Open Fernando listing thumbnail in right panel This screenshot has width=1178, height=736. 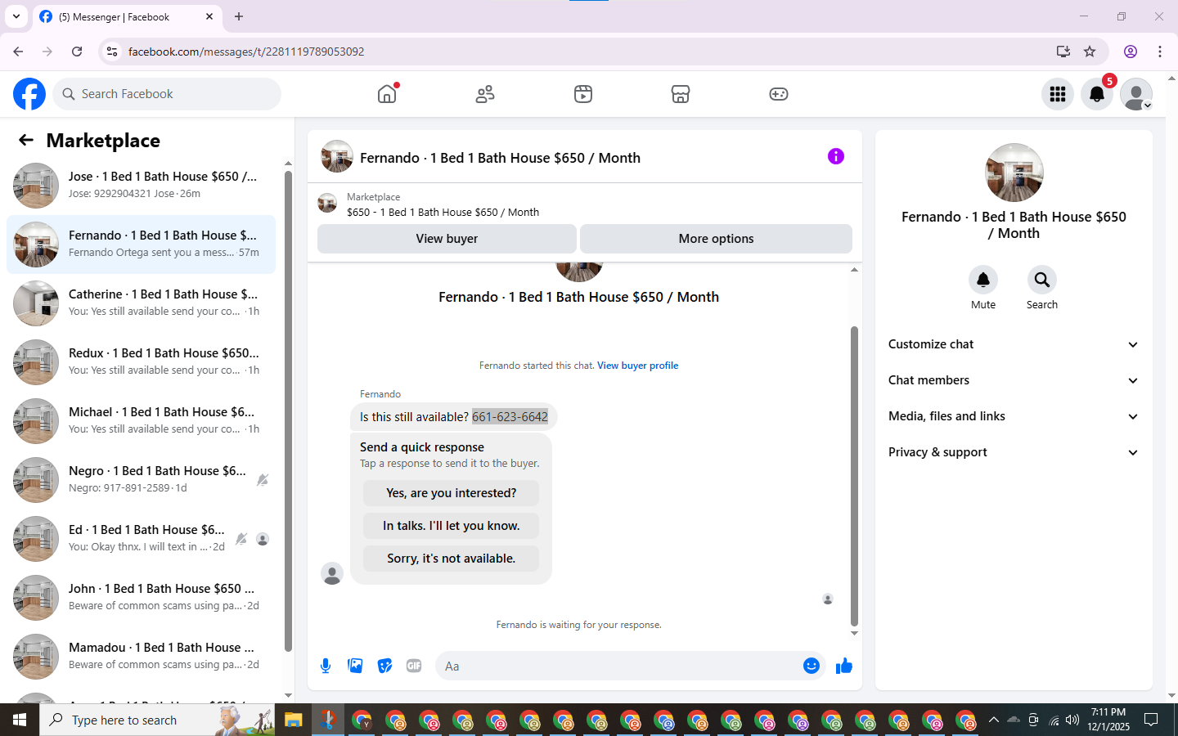coord(1014,173)
